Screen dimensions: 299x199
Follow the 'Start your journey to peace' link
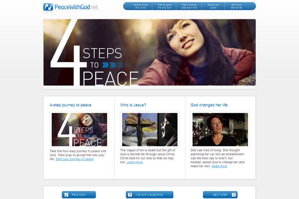(x=75, y=159)
